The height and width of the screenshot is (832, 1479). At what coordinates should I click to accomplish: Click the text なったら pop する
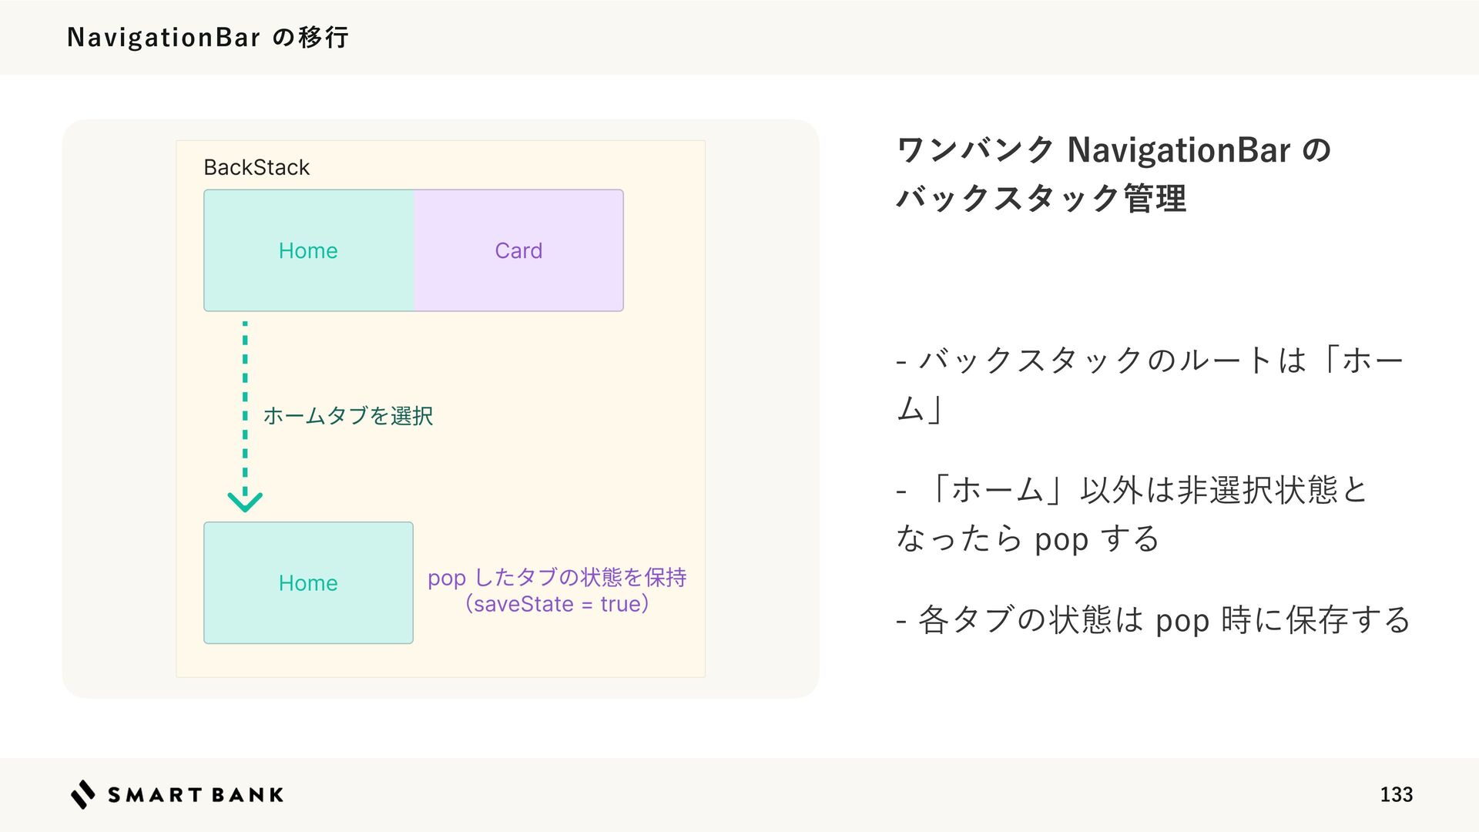point(1028,538)
